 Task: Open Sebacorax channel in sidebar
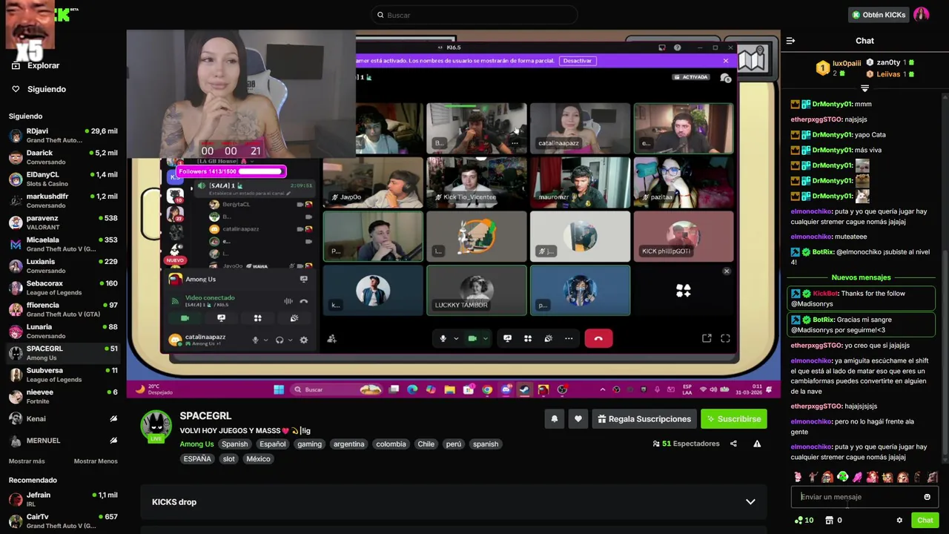tap(63, 288)
